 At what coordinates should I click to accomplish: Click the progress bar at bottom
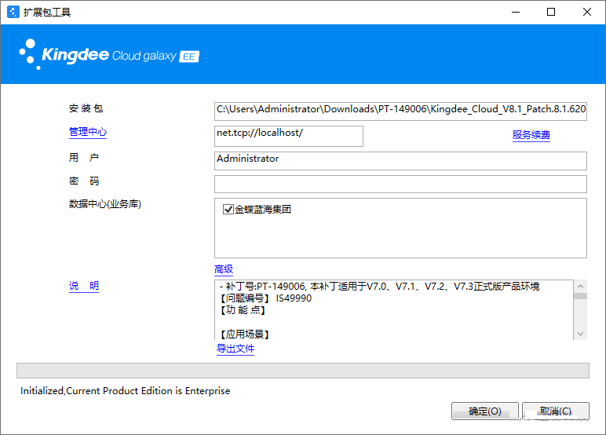(x=302, y=371)
